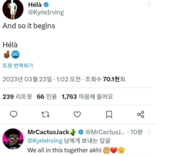Open MrCactusJack's profile avatar
Viewport: 173px width, 156px height.
click(x=13, y=139)
